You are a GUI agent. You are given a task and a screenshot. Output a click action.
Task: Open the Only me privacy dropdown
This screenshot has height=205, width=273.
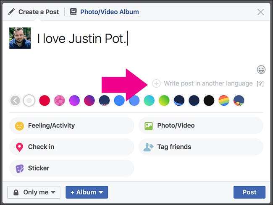coord(34,192)
